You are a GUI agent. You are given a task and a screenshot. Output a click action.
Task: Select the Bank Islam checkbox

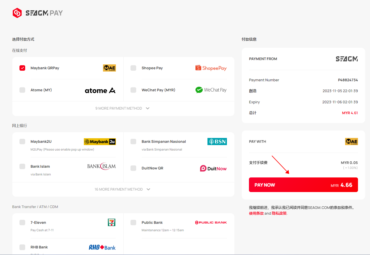[x=22, y=166]
